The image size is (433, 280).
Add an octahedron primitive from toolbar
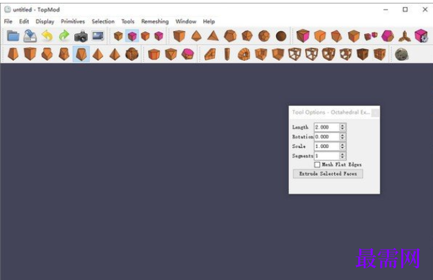tap(196, 36)
